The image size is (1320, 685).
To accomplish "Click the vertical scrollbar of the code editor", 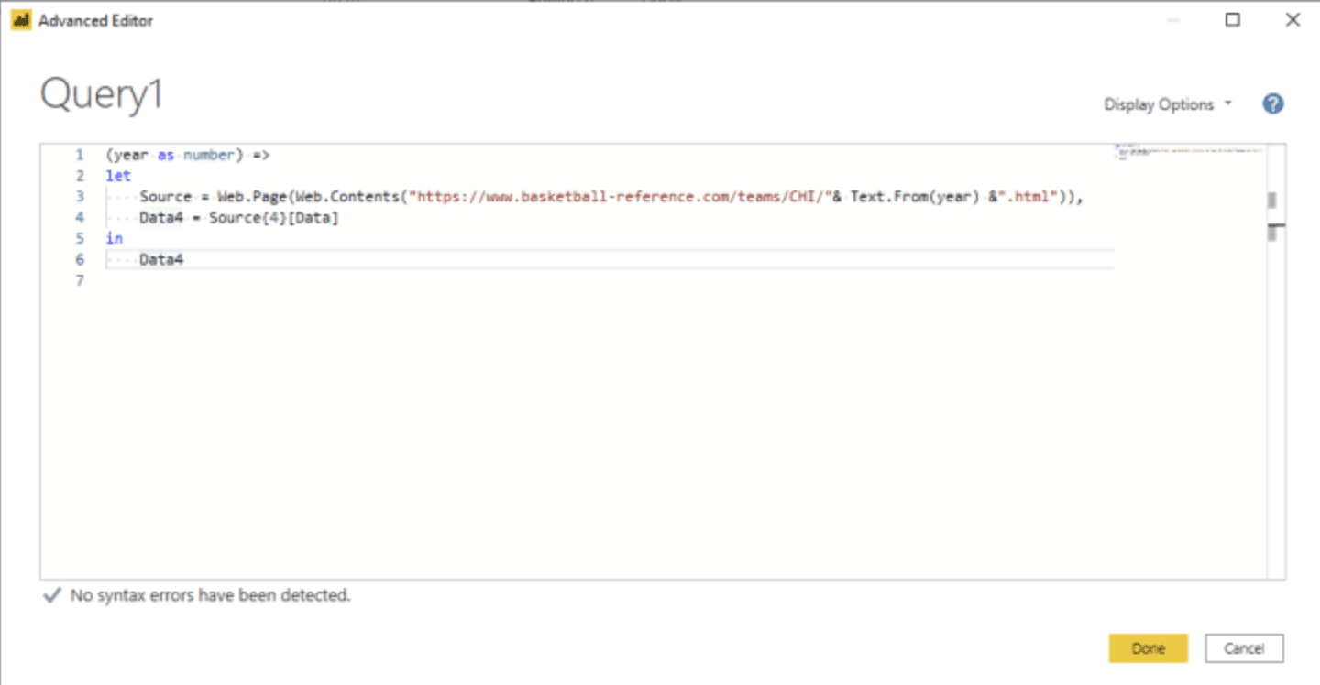I will pos(1274,366).
